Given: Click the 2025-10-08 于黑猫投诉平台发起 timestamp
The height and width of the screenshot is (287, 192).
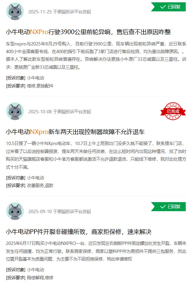Looking at the screenshot, I should 60,112.
